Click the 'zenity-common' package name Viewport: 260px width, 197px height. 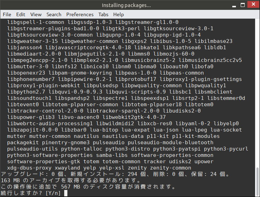[170, 168]
